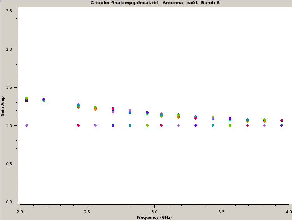Image resolution: width=292 pixels, height=220 pixels.
Task: Click the plot title naming finalampgaincal.tbl
Action: (155, 3)
